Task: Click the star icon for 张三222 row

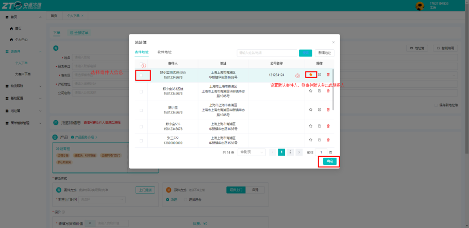Action: point(310,140)
